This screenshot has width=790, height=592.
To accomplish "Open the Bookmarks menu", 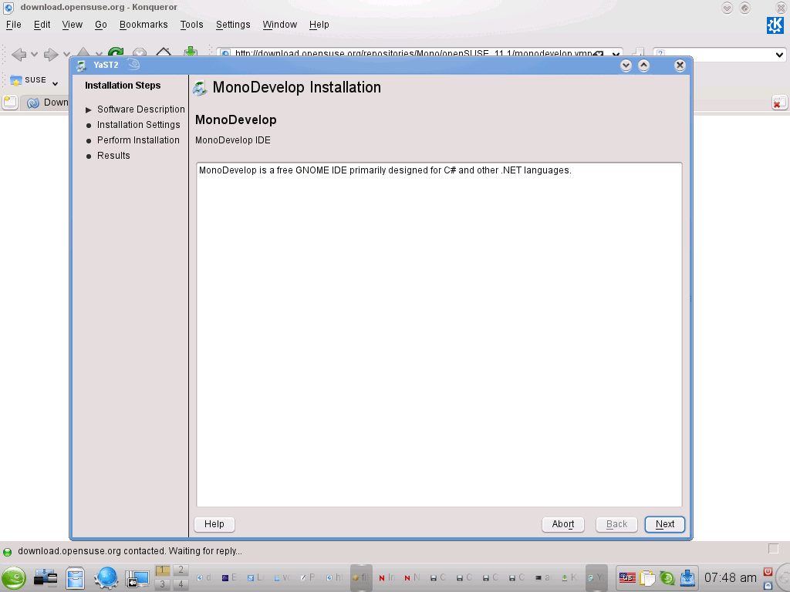I will pyautogui.click(x=143, y=25).
